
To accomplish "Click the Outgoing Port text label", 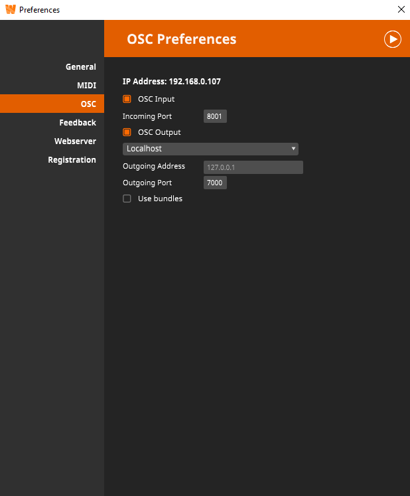I will coord(147,183).
